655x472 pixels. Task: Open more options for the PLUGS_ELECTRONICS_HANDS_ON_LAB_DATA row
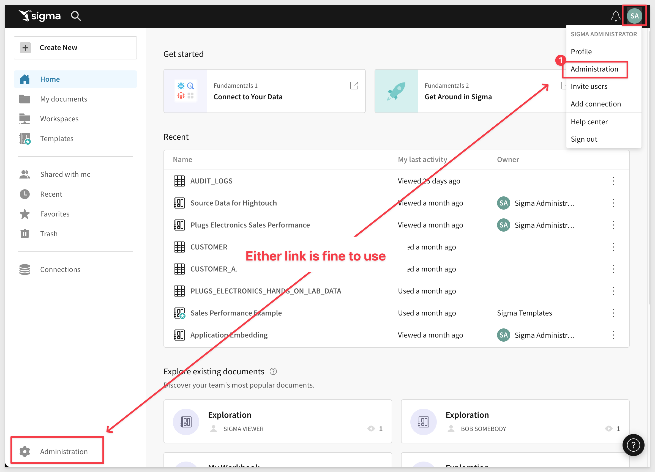click(x=614, y=291)
